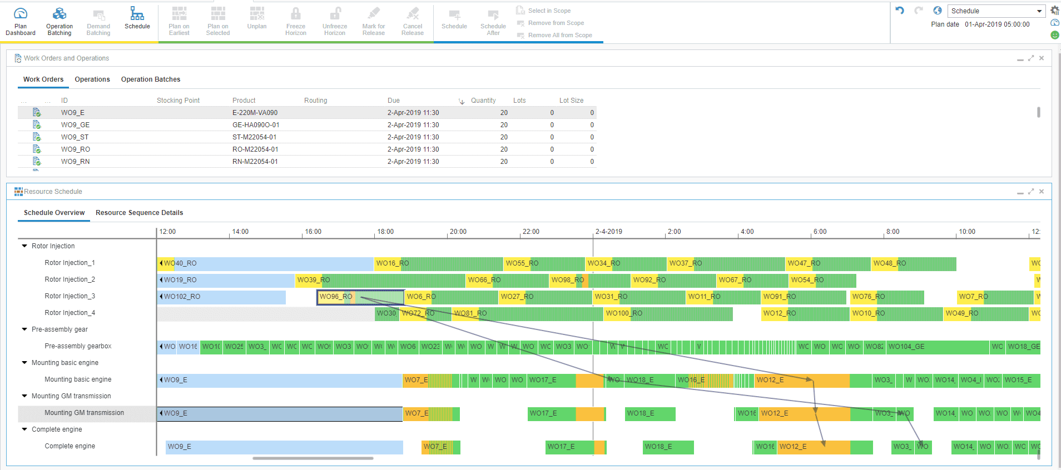Viewport: 1061px width, 470px height.
Task: Open the gear settings icon at top right
Action: [x=1054, y=11]
